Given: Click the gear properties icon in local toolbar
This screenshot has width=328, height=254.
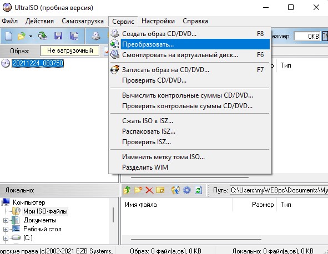Looking at the screenshot, I should 187,190.
